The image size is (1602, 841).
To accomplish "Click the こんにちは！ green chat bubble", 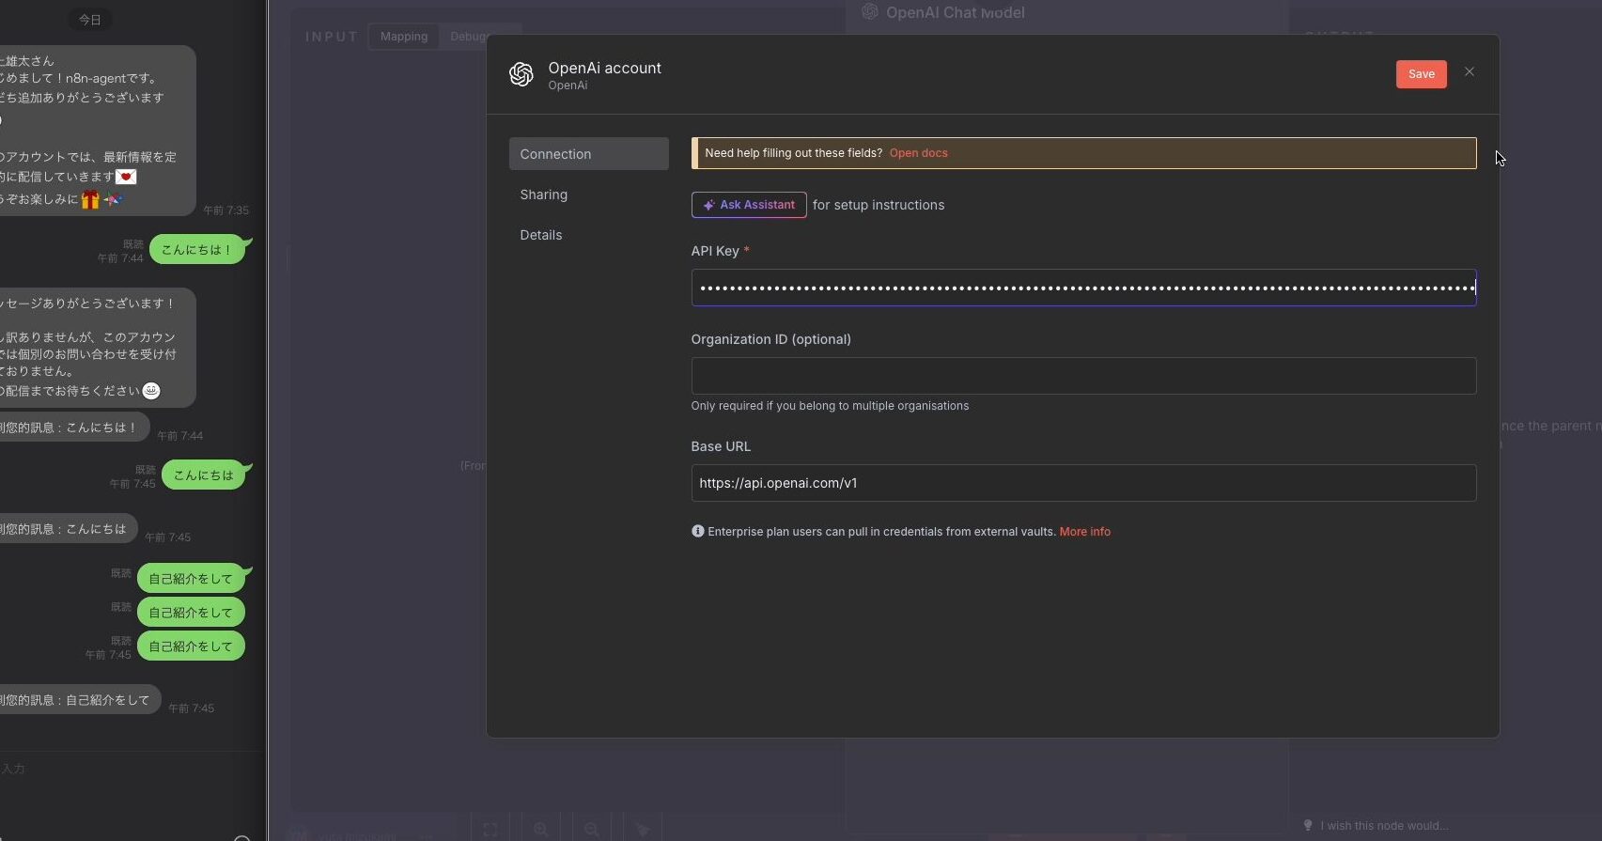I will tap(197, 250).
